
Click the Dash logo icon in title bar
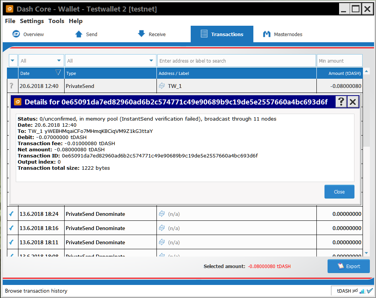point(10,9)
